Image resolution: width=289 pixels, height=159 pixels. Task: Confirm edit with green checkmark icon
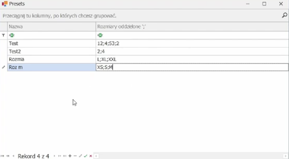[x=85, y=156]
